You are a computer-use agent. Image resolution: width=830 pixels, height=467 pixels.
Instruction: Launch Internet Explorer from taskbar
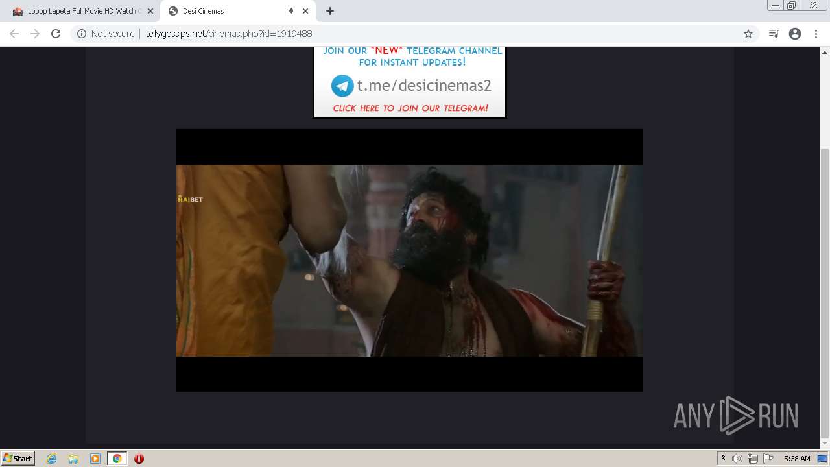pyautogui.click(x=52, y=459)
